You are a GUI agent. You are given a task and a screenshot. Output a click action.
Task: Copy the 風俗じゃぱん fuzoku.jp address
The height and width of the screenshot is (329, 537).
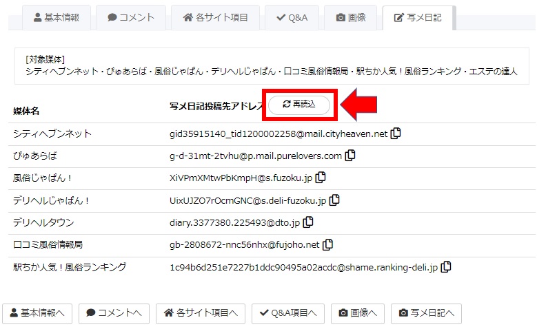point(321,177)
